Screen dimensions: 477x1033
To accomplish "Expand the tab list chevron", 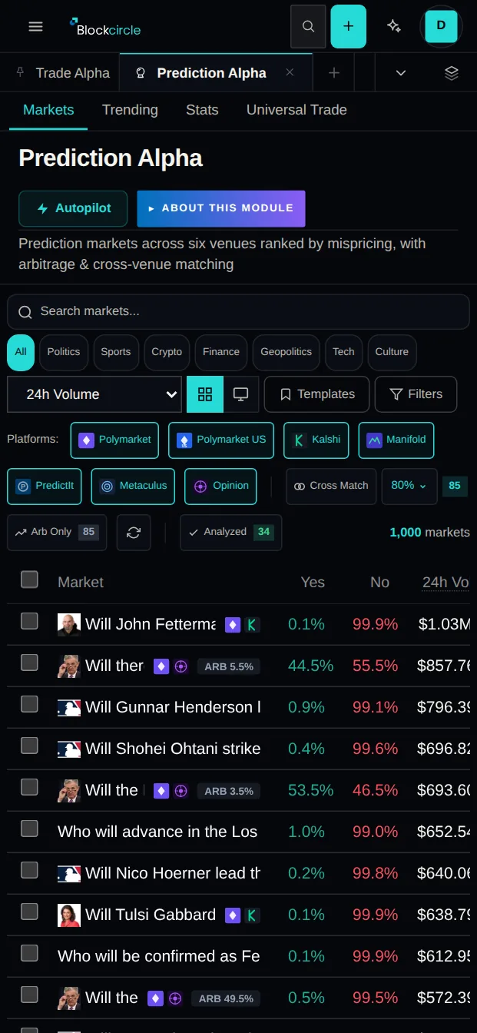I will click(401, 73).
